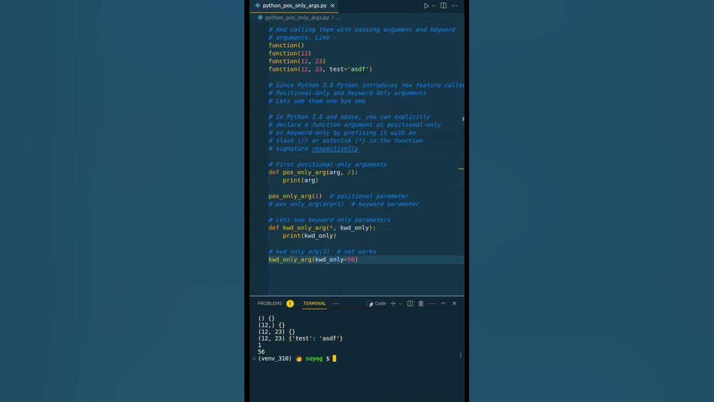Click the print(arg) statement
Viewport: 714px width, 402px height.
tap(300, 180)
